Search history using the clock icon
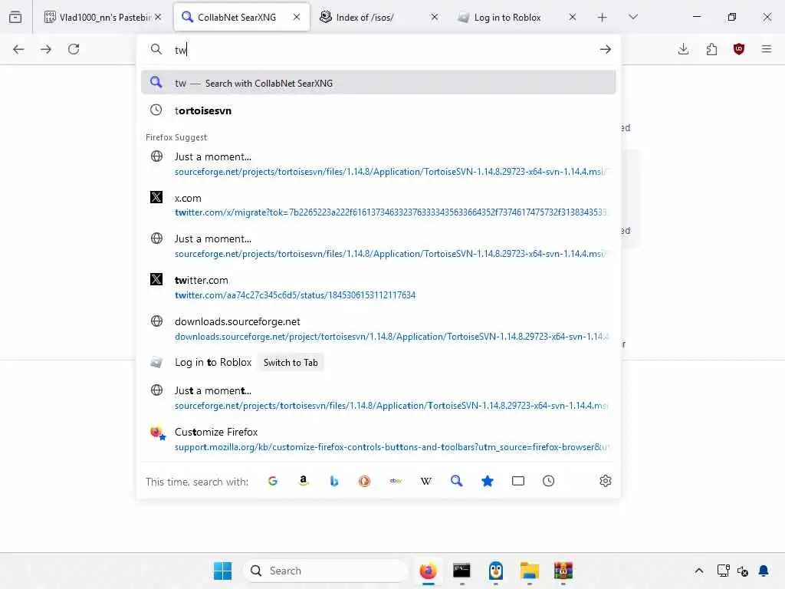The image size is (785, 589). coord(549,482)
